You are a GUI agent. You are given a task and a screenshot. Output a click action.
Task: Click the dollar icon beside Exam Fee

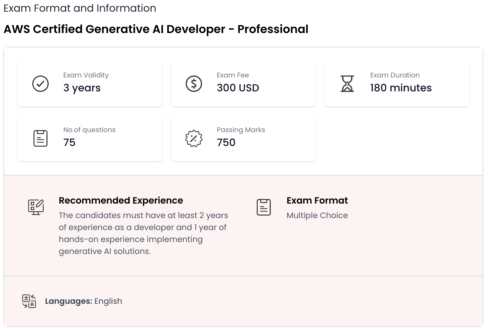(194, 84)
